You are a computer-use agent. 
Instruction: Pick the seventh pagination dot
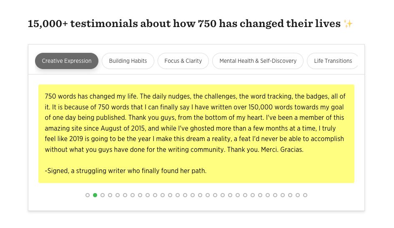[x=133, y=195]
